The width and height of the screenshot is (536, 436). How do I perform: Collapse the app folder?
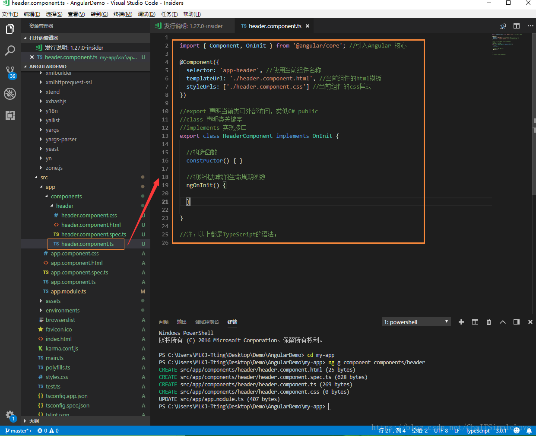(86, 187)
